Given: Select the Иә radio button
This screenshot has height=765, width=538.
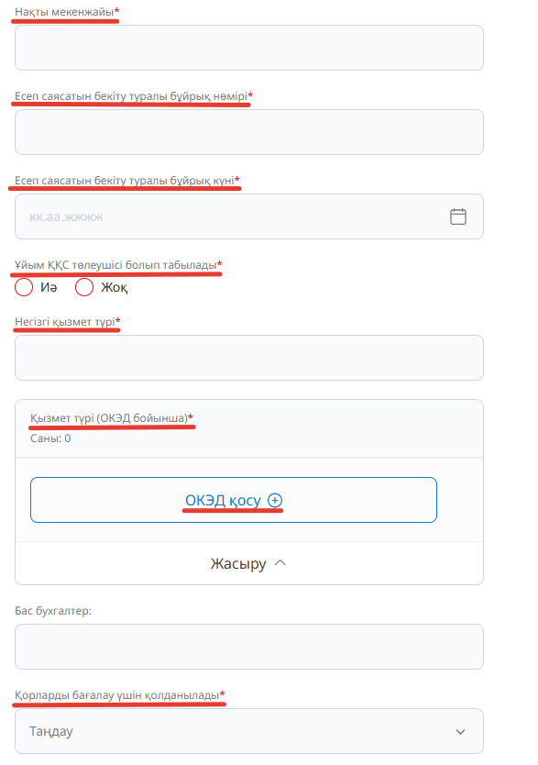Looking at the screenshot, I should tap(24, 287).
